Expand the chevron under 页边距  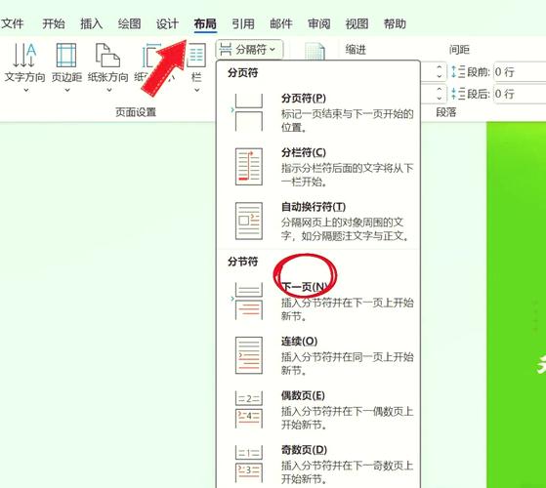click(x=67, y=91)
